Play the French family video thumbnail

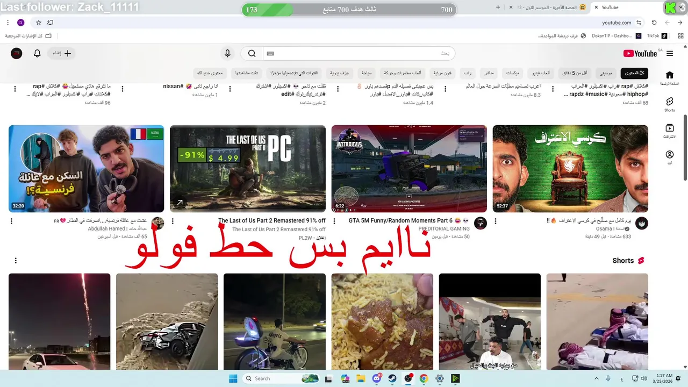pyautogui.click(x=86, y=169)
